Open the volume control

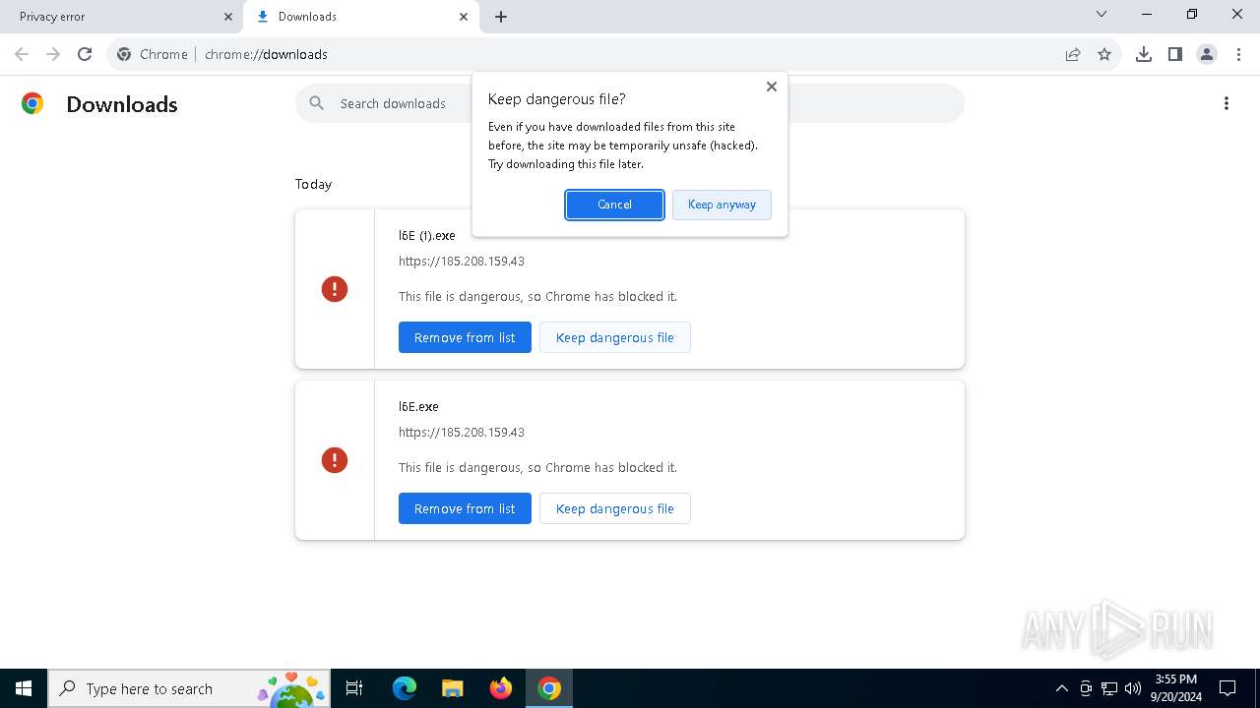pyautogui.click(x=1133, y=688)
